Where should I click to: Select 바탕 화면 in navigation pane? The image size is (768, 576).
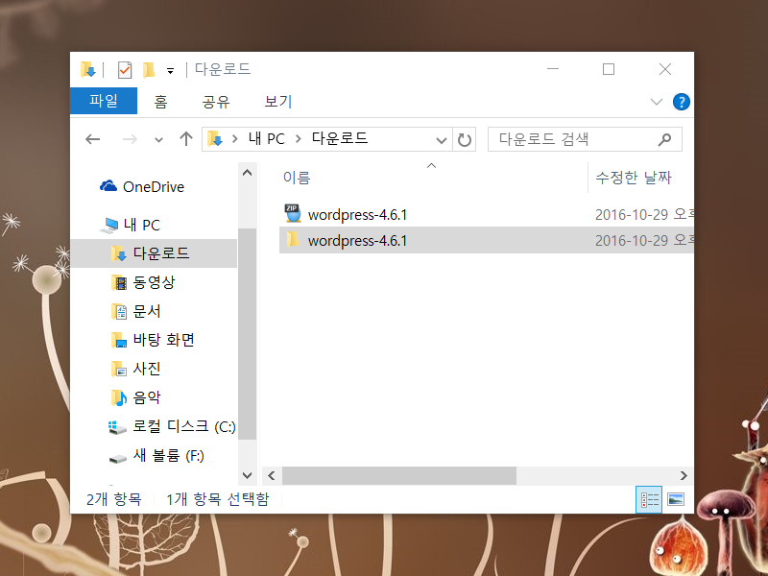(x=163, y=340)
